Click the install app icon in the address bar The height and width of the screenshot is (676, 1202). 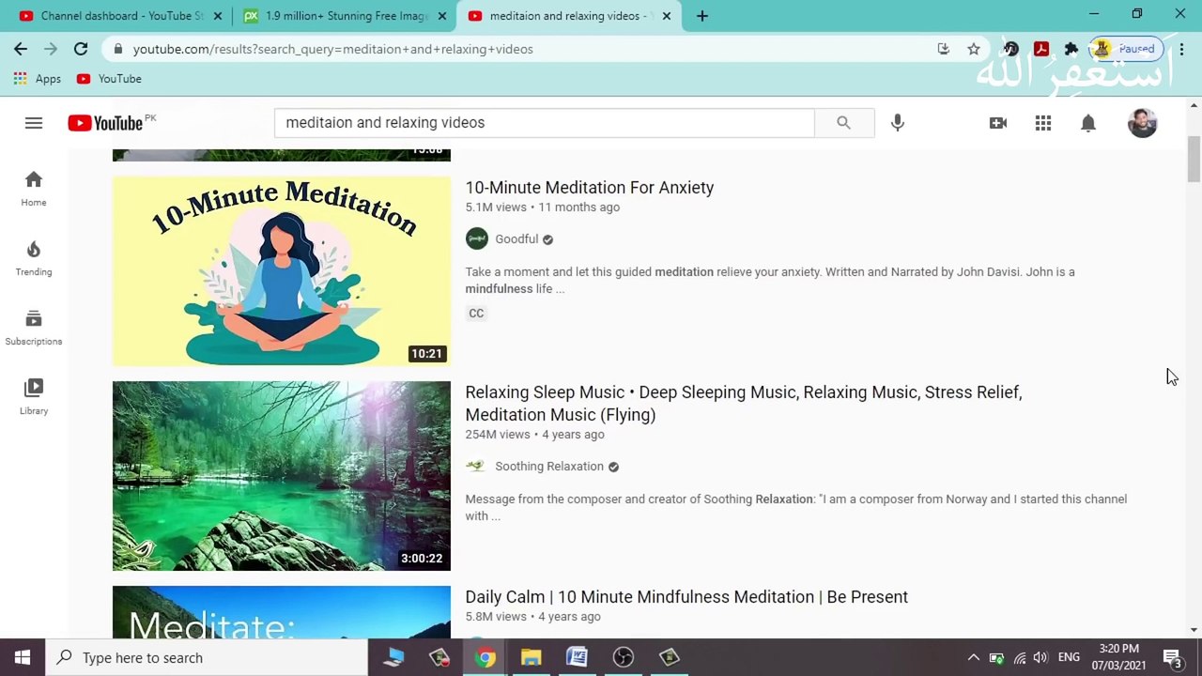(x=944, y=49)
